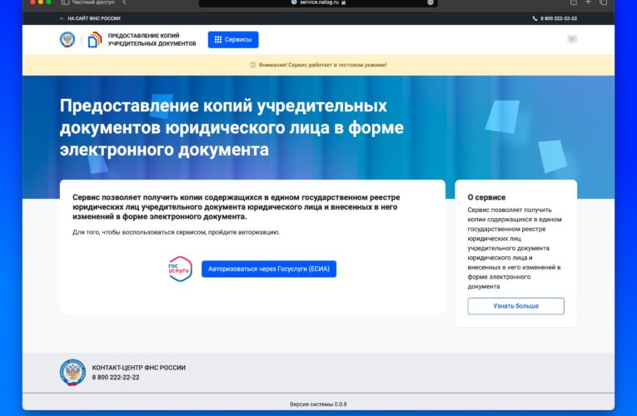This screenshot has width=637, height=416.
Task: Click Авторизоваться через Госуслуги (ЕСИА) button
Action: coord(269,269)
